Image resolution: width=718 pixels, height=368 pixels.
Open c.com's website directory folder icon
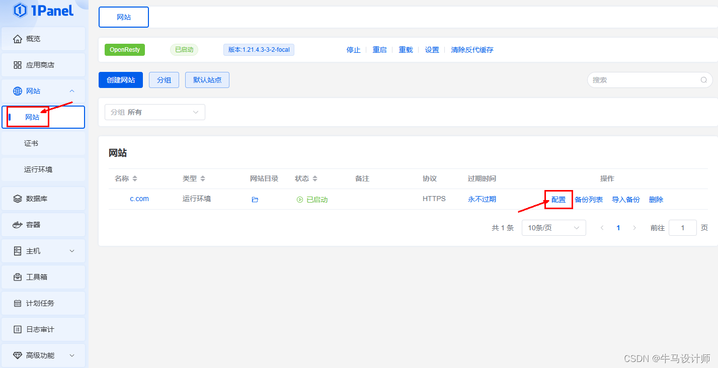255,199
